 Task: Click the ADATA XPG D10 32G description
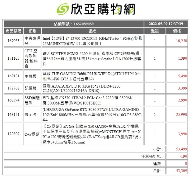coord(82,88)
